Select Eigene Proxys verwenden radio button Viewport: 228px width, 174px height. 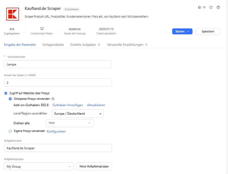point(10,131)
